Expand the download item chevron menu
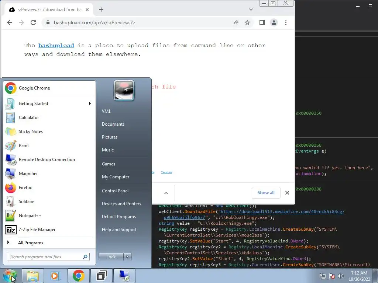 (x=166, y=193)
